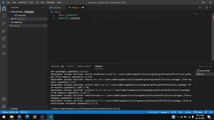This screenshot has height=120, width=214.
Task: Split the editor to the right
Action: pos(206,7)
